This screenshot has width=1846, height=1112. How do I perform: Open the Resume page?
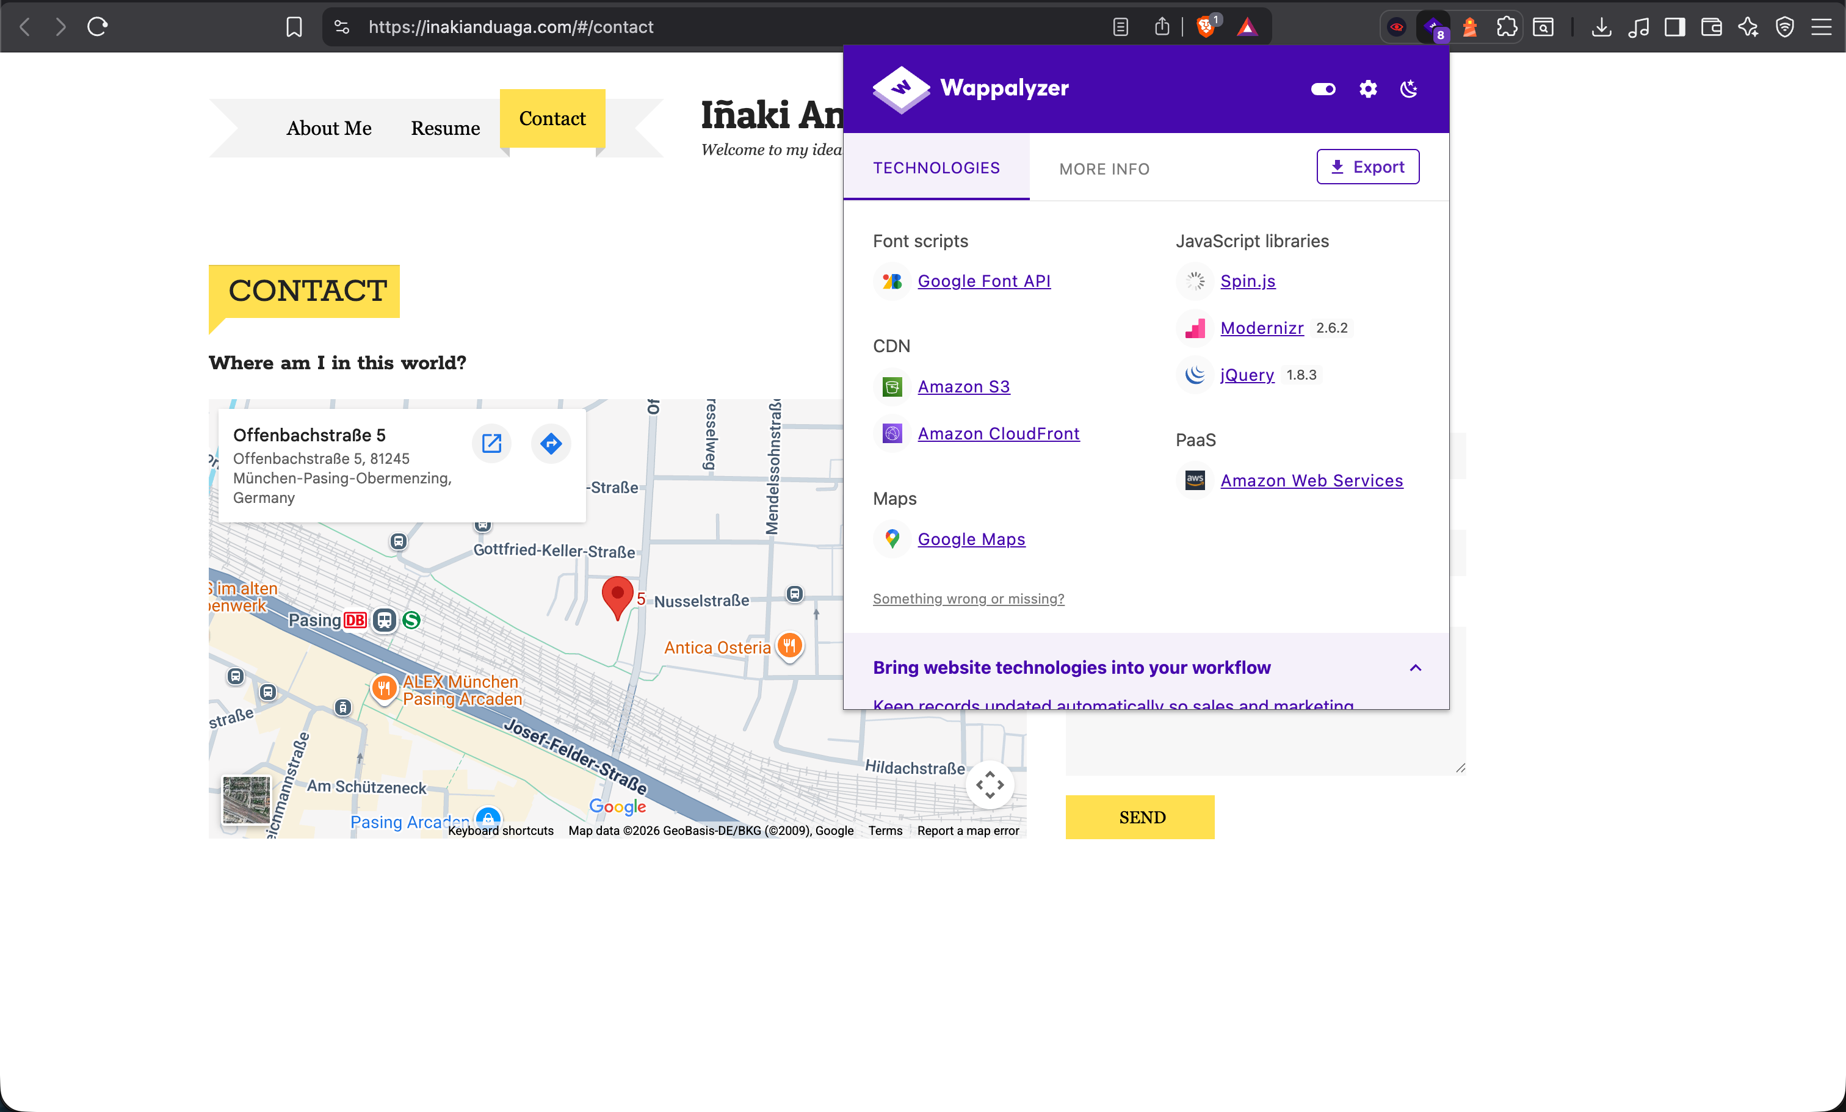(446, 128)
